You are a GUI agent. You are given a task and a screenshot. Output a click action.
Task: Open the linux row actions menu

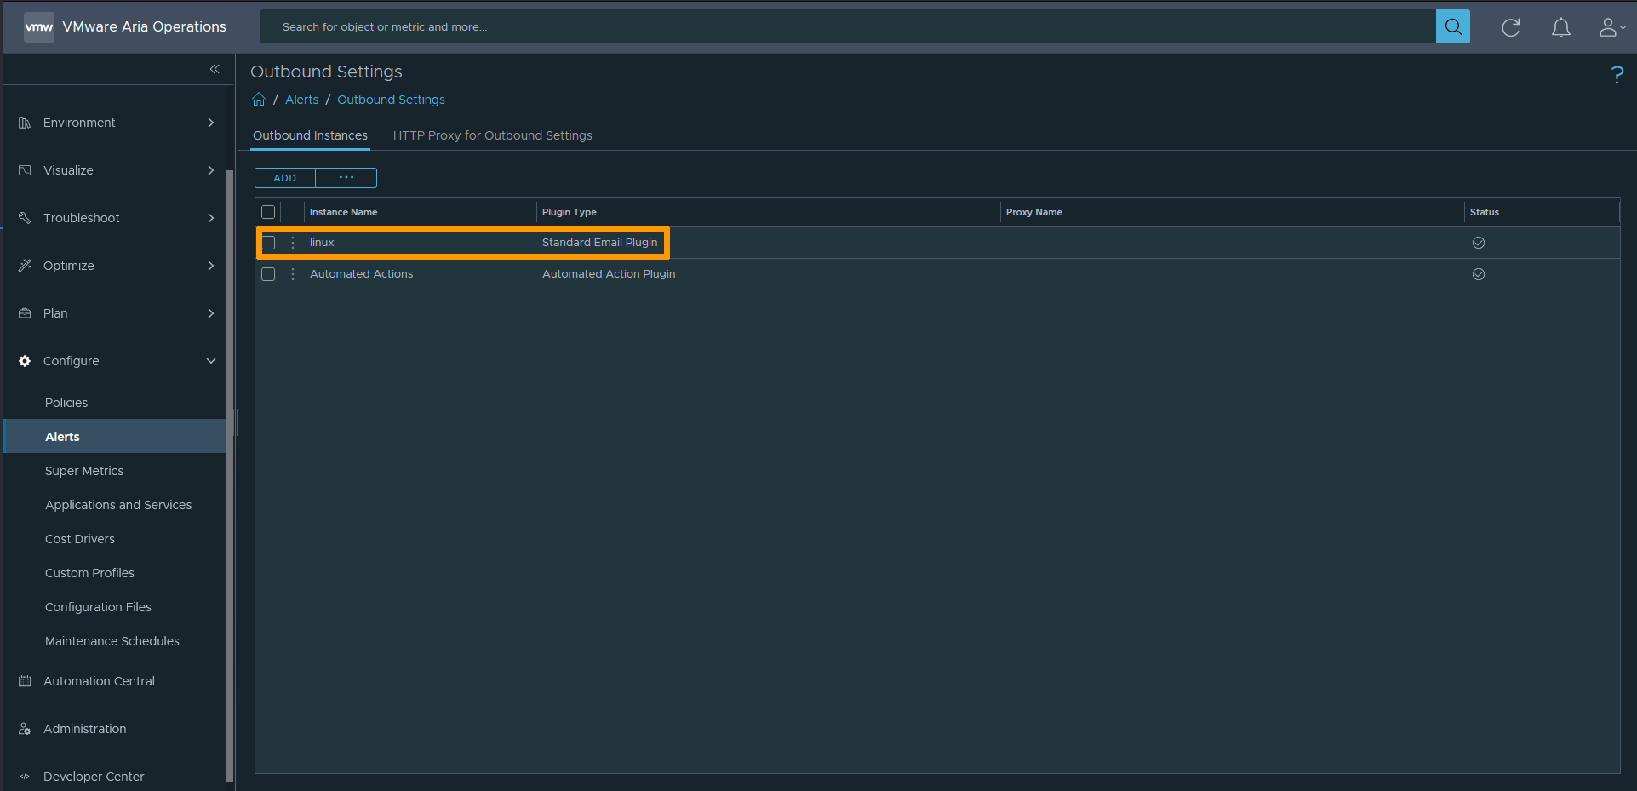click(x=293, y=243)
